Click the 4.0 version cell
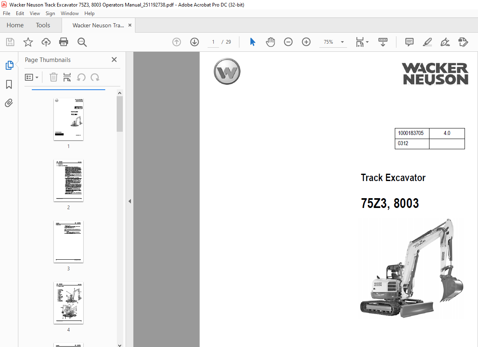478x347 pixels. 447,133
